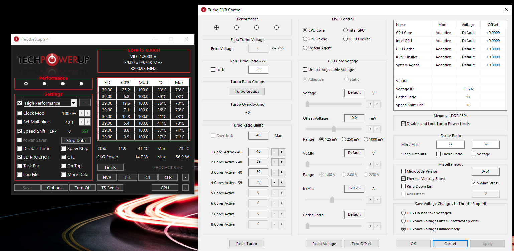
Task: Click the CPU Core Voltage slider handle
Action: [307, 104]
